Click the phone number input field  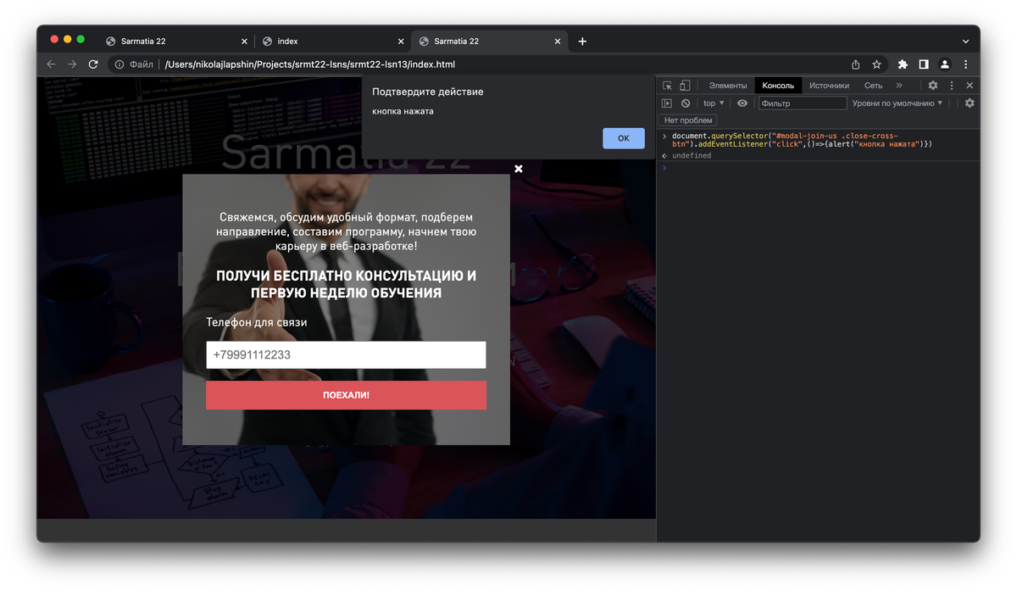click(x=346, y=354)
